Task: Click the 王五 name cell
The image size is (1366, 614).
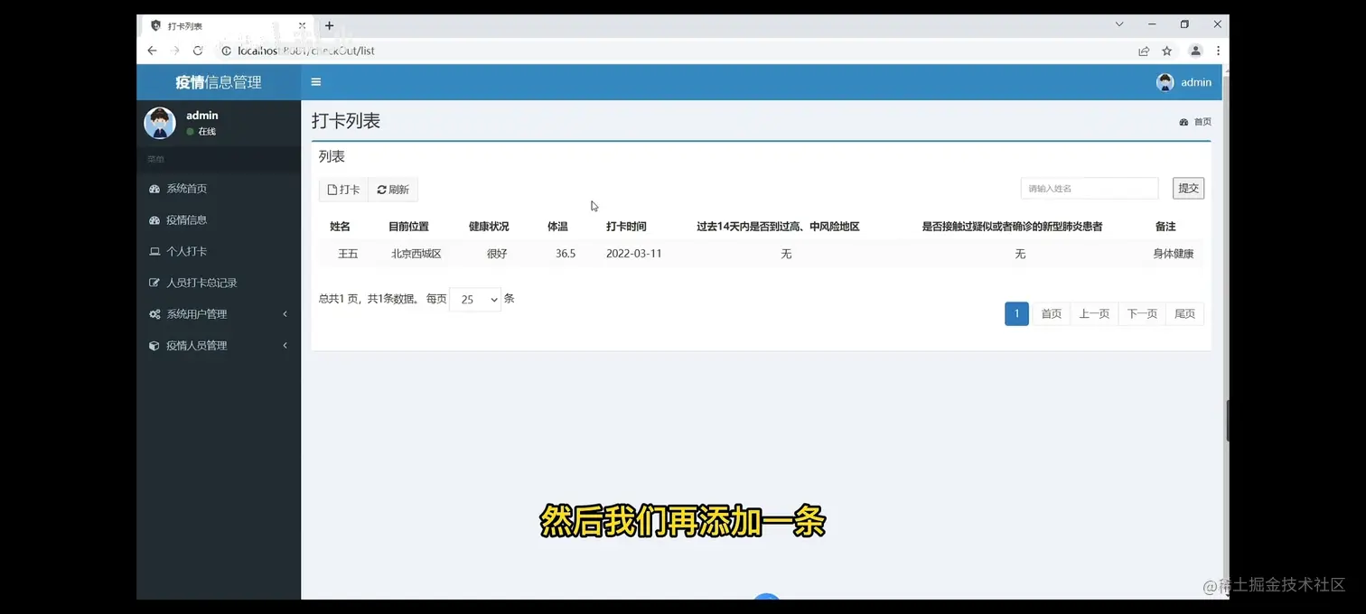Action: point(348,254)
